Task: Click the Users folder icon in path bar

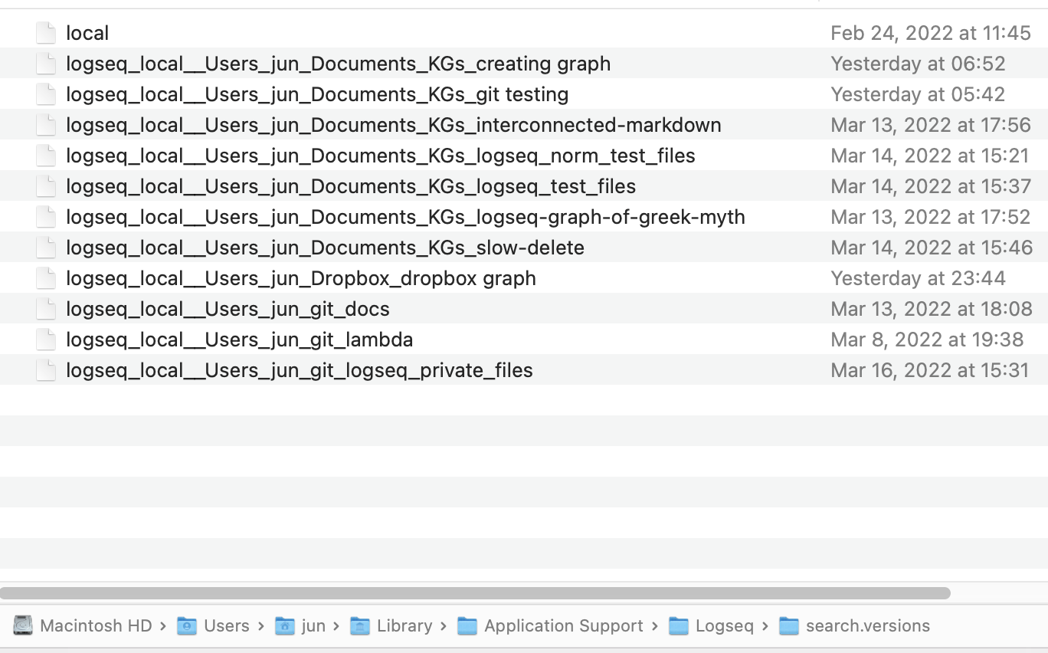Action: [x=186, y=625]
